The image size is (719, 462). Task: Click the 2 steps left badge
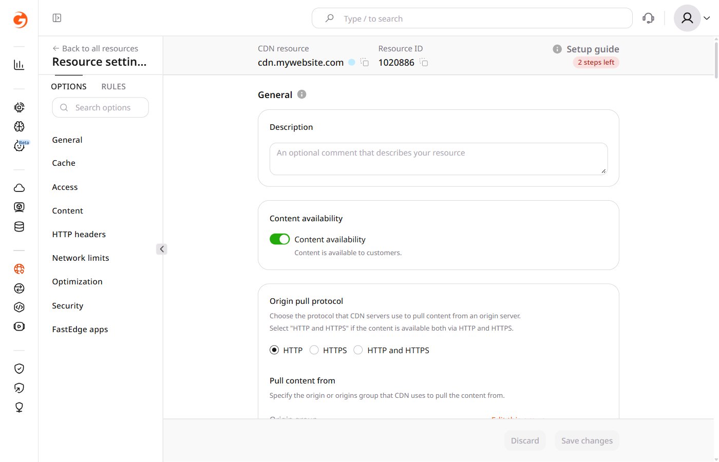click(596, 62)
